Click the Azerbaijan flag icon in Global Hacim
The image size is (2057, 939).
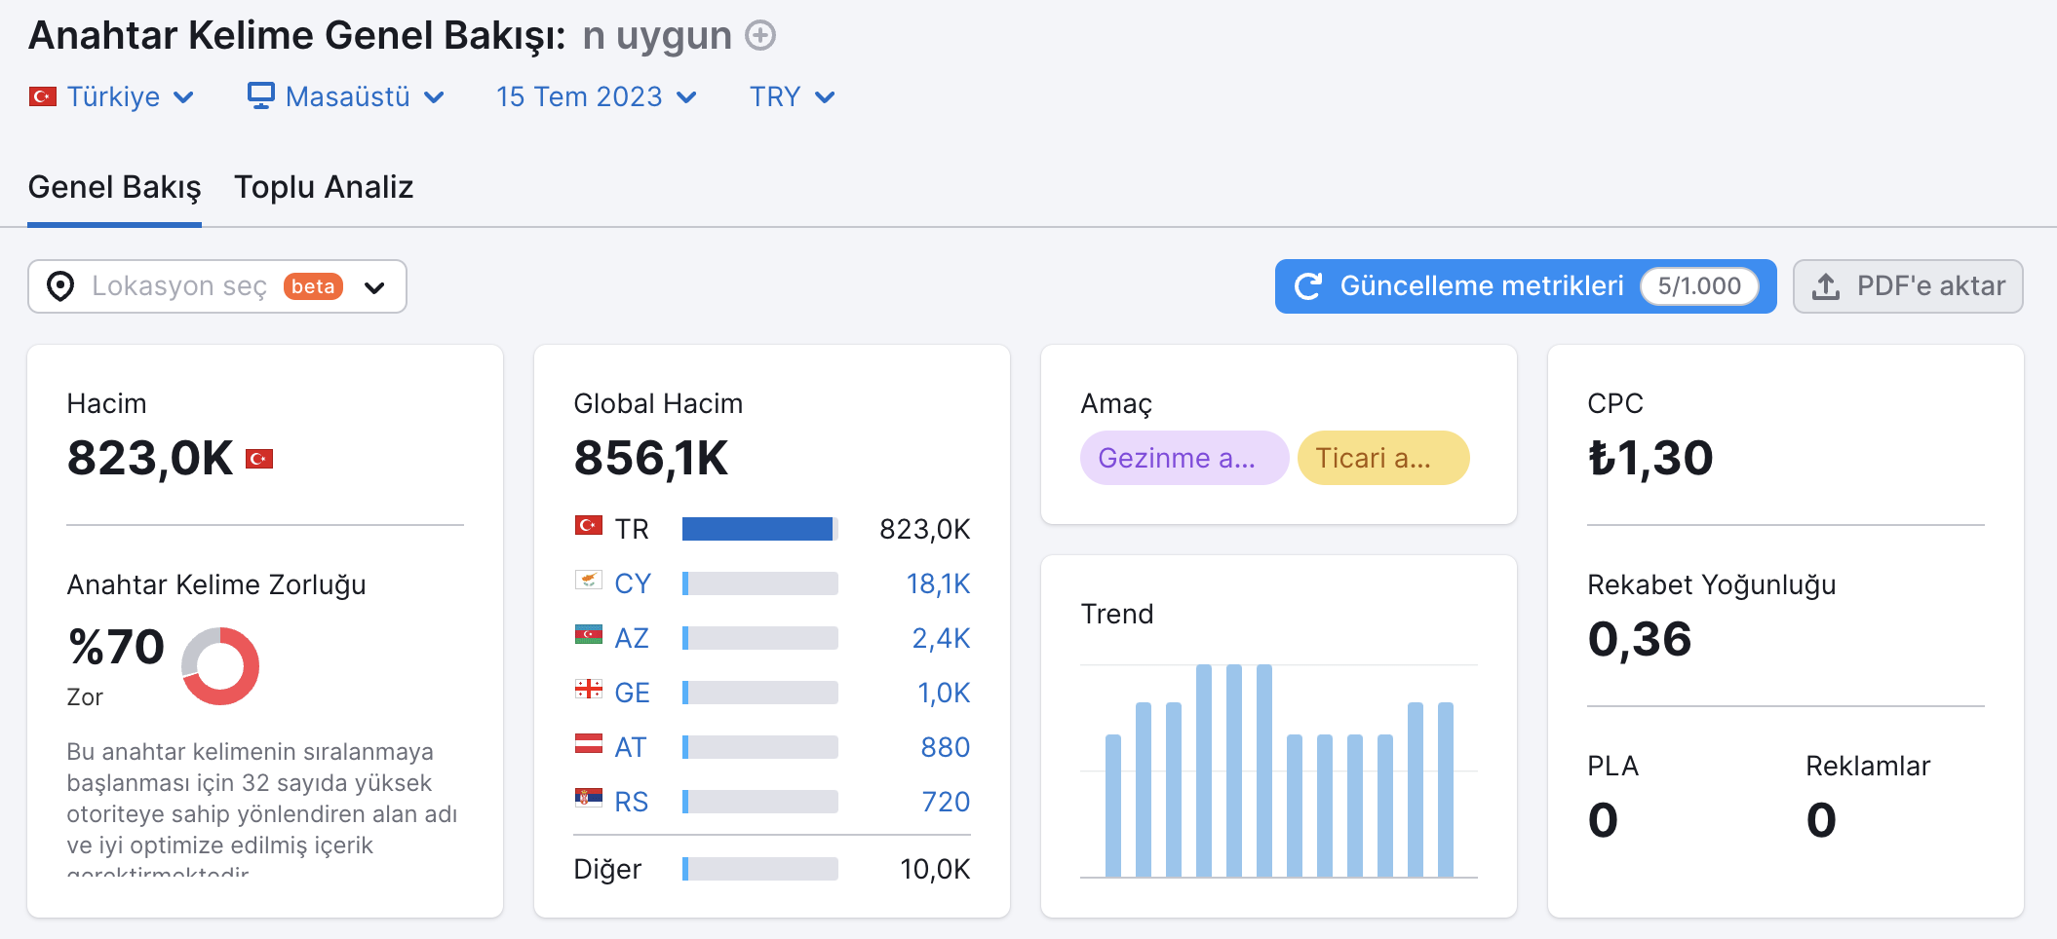point(589,635)
